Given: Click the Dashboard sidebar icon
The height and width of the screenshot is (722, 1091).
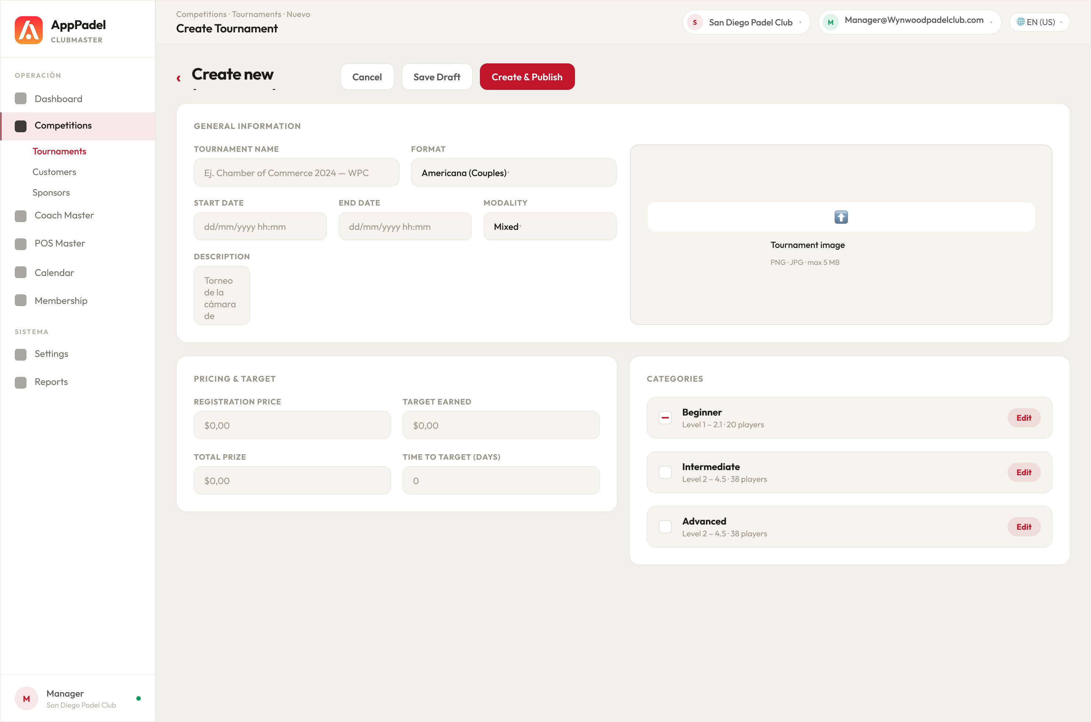Looking at the screenshot, I should (x=21, y=99).
